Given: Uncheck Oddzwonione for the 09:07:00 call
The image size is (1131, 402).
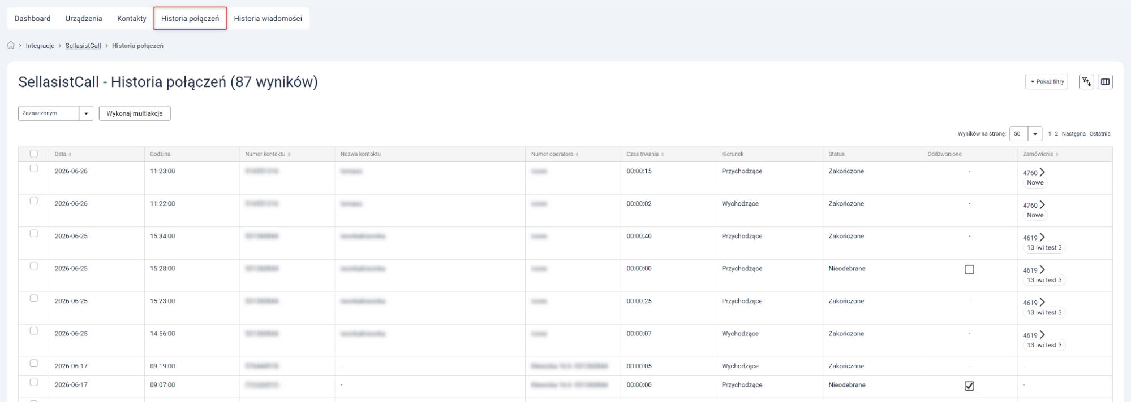Looking at the screenshot, I should [x=969, y=386].
